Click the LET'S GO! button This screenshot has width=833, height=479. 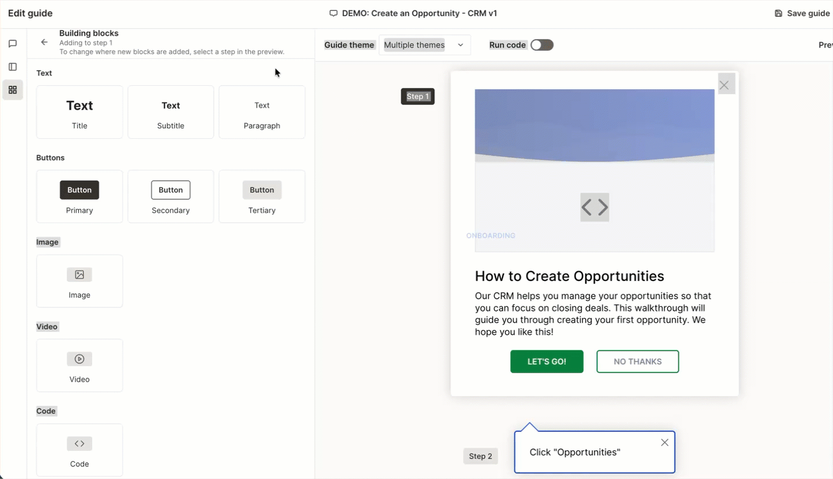point(547,362)
